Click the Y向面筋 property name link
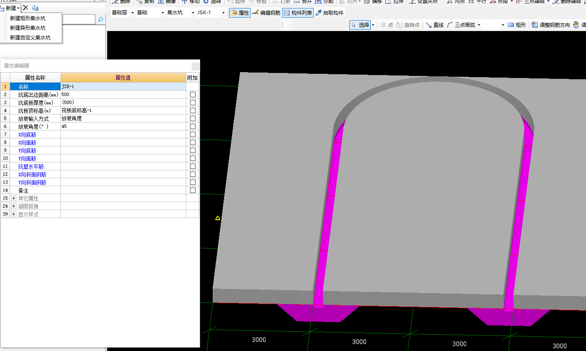586x351 pixels. coord(27,159)
